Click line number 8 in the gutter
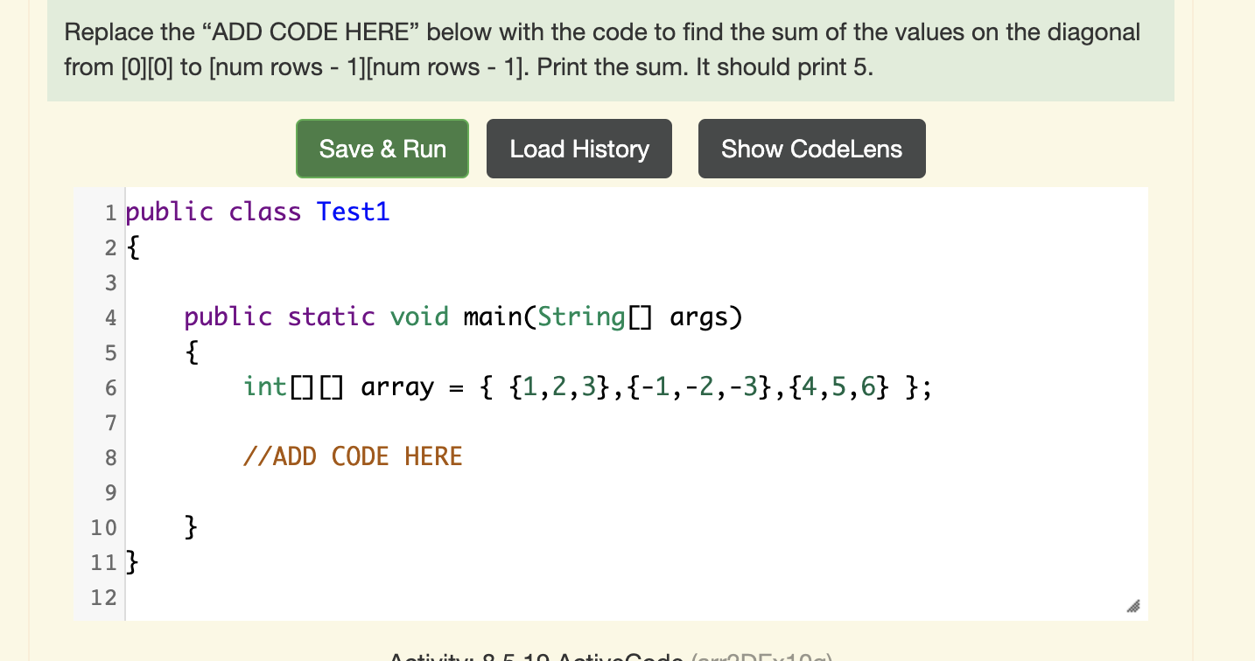Image resolution: width=1255 pixels, height=661 pixels. (x=110, y=456)
